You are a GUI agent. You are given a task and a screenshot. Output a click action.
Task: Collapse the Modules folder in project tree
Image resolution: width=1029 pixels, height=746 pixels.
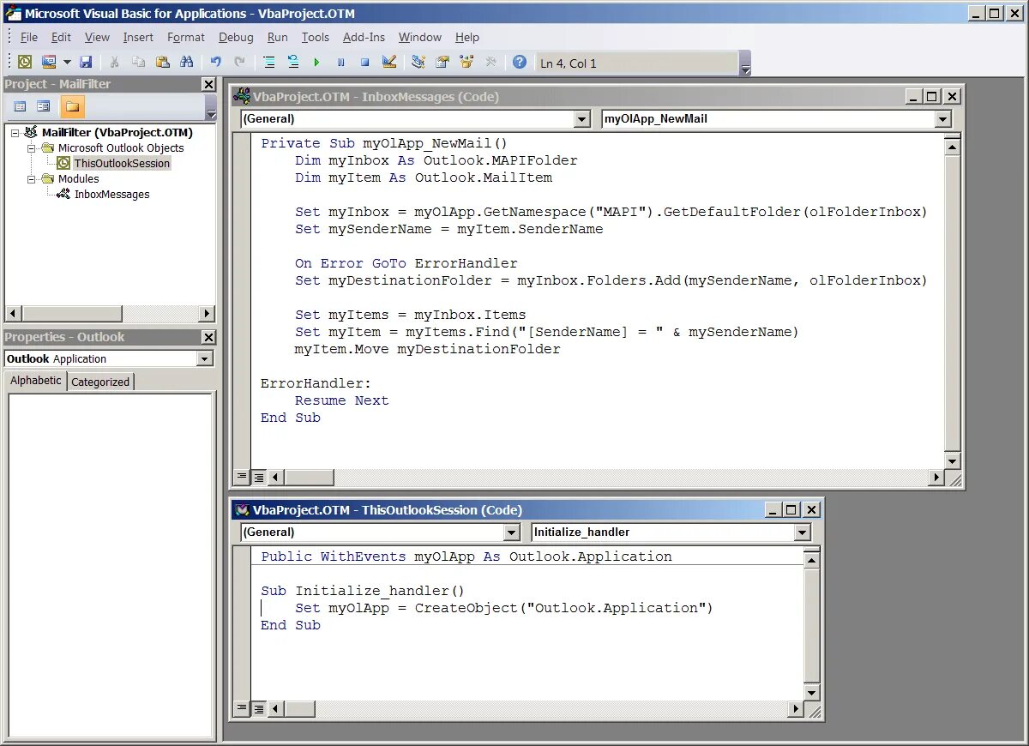pyautogui.click(x=31, y=178)
